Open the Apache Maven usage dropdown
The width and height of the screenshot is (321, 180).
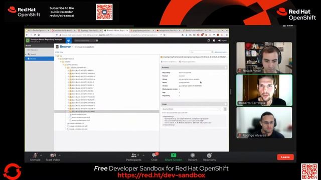[x=191, y=109]
